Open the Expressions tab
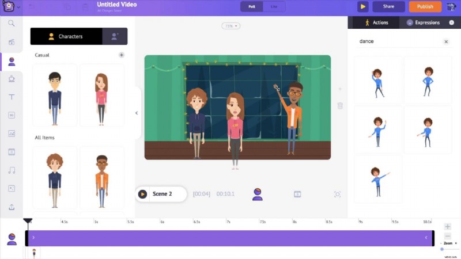This screenshot has width=461, height=259. pyautogui.click(x=423, y=22)
